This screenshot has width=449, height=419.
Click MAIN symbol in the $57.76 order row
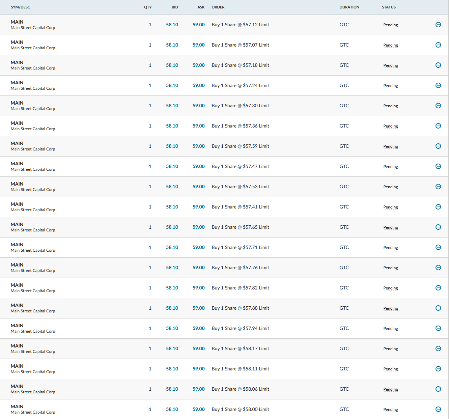tap(17, 265)
